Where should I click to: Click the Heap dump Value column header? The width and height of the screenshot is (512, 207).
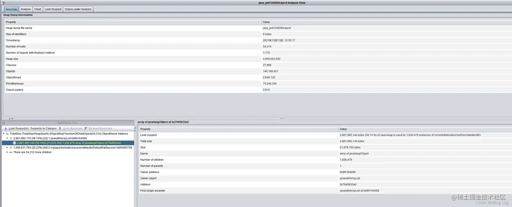387,22
